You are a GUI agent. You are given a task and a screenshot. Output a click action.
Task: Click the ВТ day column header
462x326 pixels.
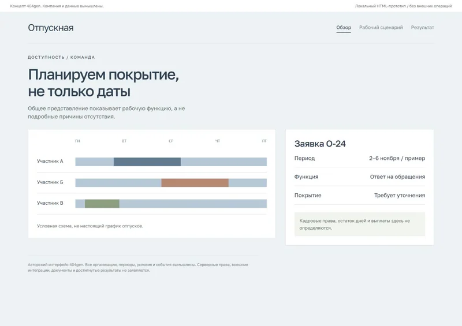(x=124, y=141)
